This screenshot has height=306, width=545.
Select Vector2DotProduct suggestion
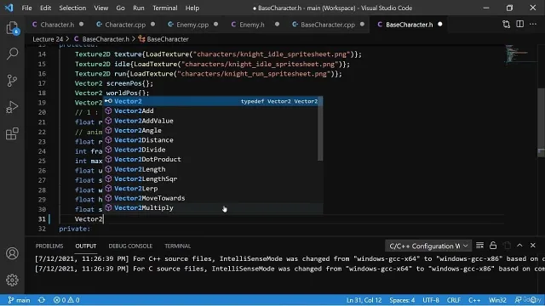210,159
